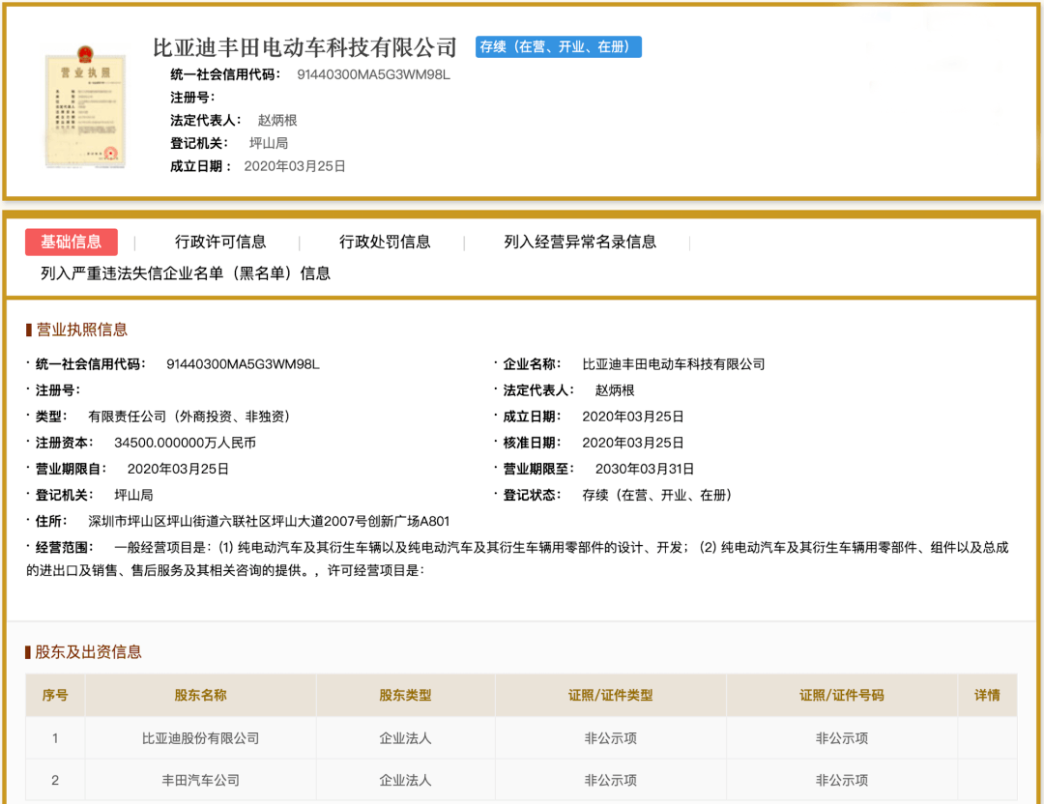1044x804 pixels.
Task: Click 登记机关 value 坪山局 in license info
Action: 133,495
